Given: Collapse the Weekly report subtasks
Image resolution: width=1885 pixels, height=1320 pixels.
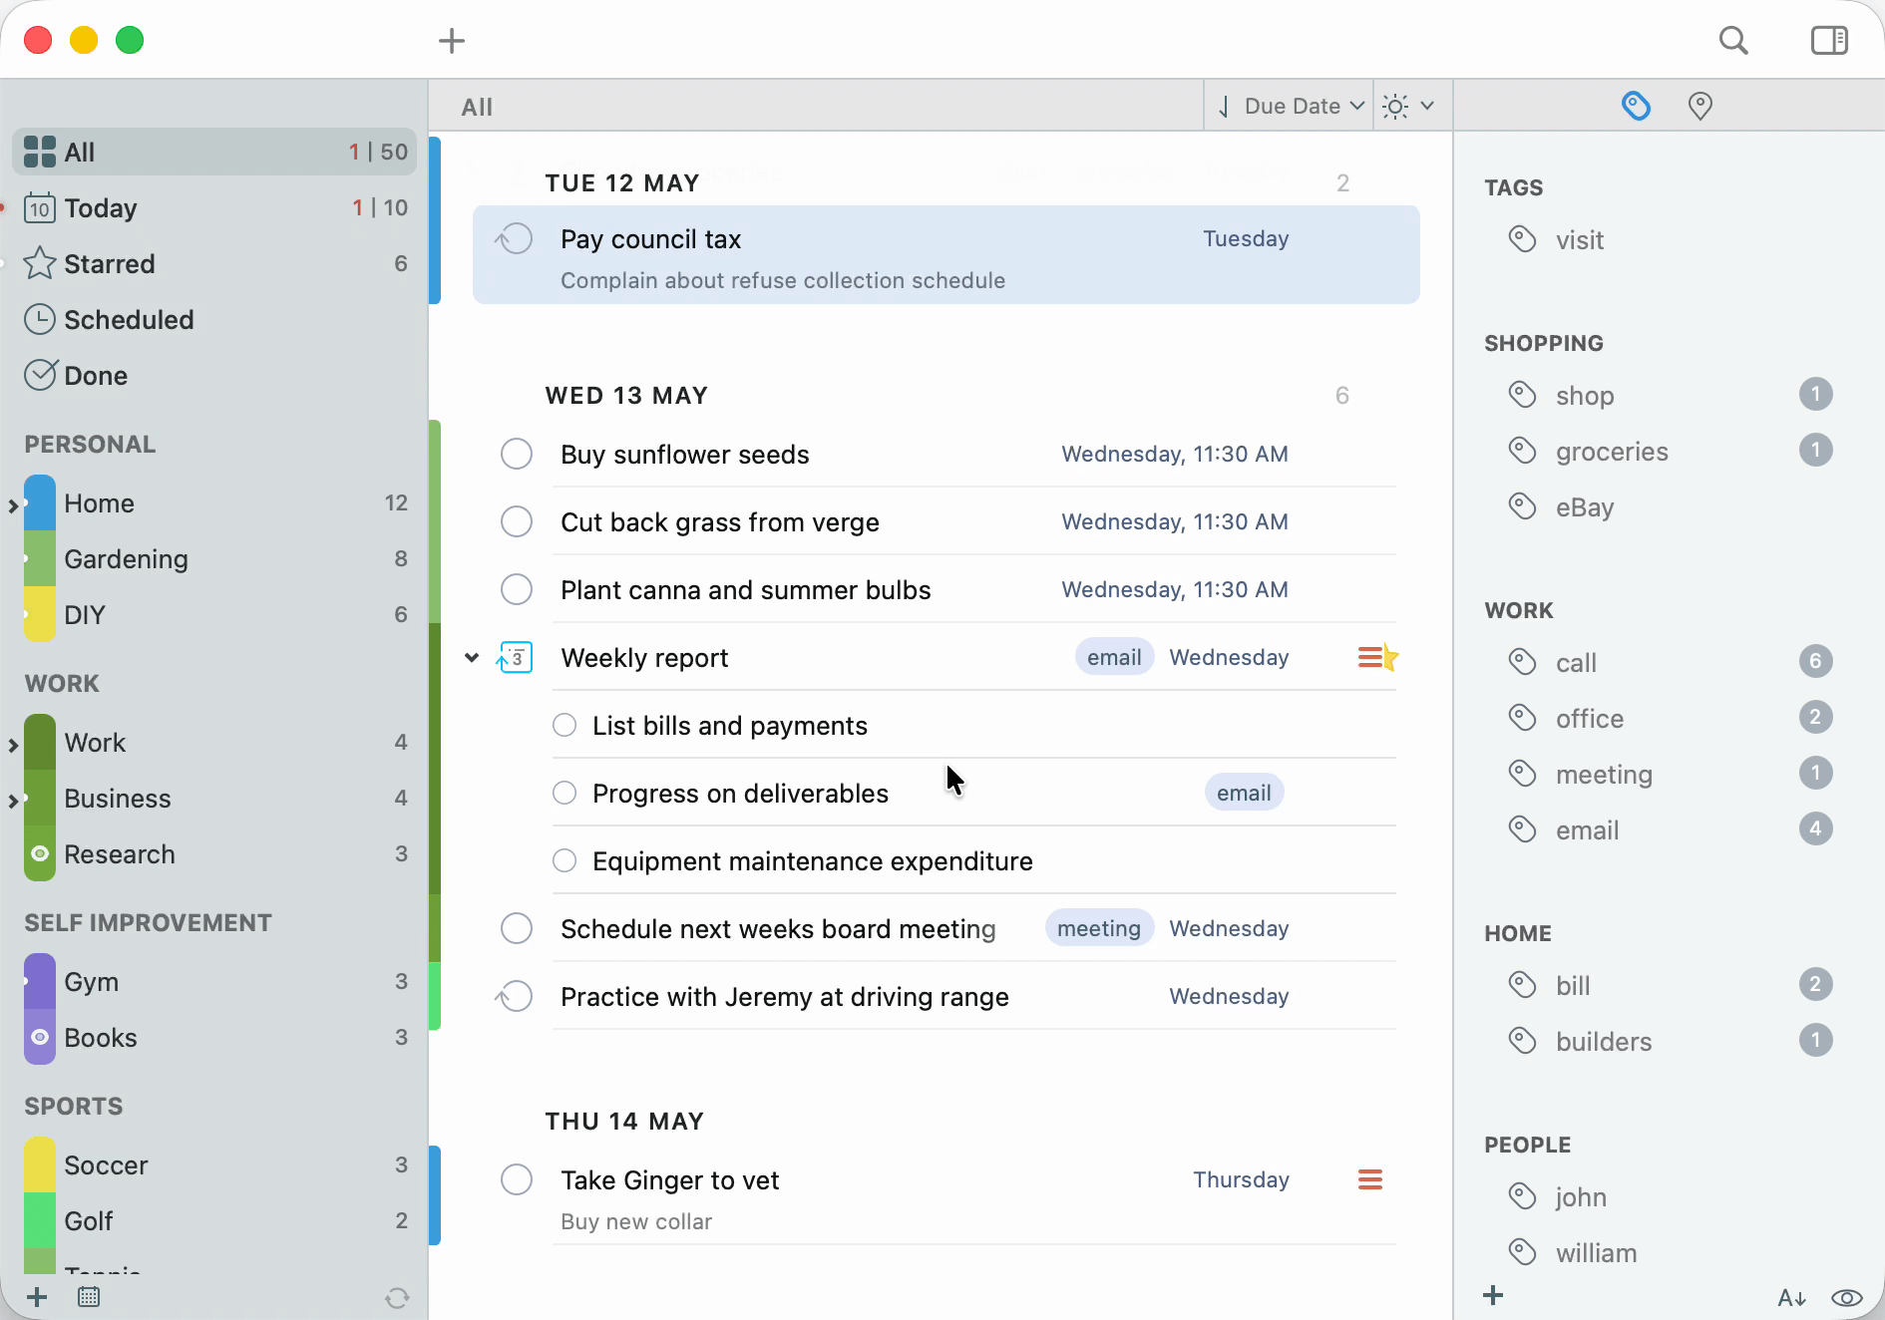Looking at the screenshot, I should 472,658.
